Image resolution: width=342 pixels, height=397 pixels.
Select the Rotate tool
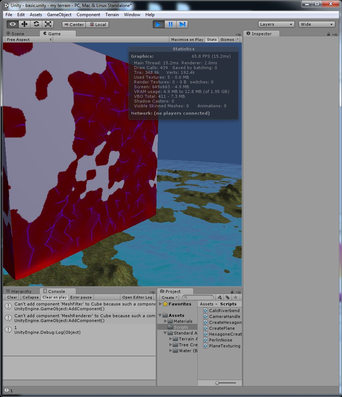pos(36,24)
